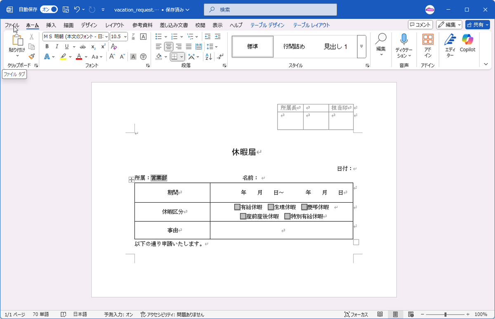The height and width of the screenshot is (319, 495).
Task: Click the 共有 share button
Action: (477, 25)
